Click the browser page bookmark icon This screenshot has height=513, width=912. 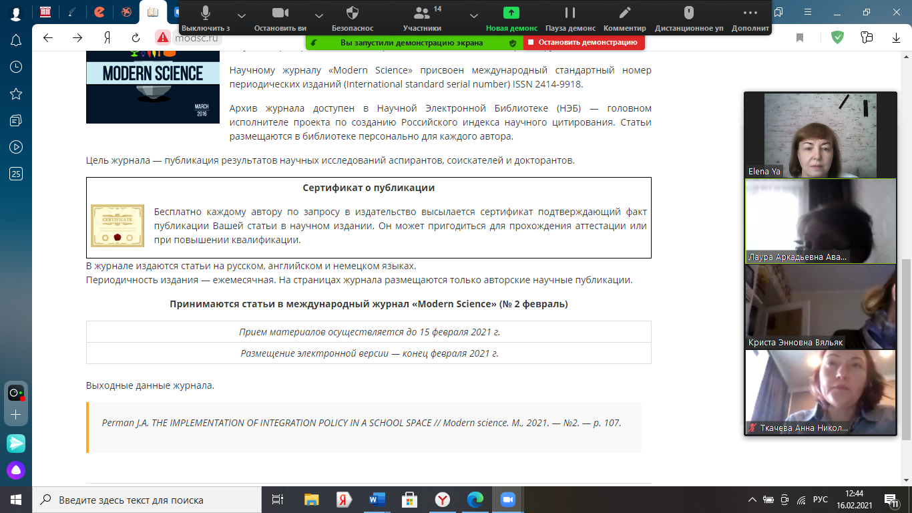pos(800,38)
